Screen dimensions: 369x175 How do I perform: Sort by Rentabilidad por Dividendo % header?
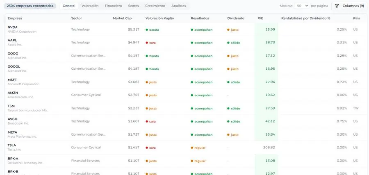[306, 18]
